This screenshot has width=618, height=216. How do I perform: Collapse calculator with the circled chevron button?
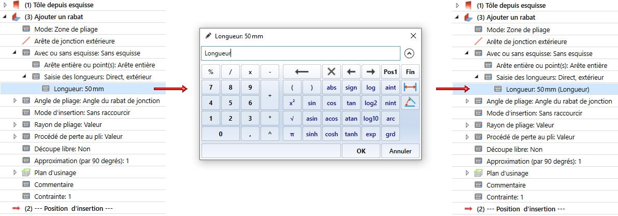410,53
